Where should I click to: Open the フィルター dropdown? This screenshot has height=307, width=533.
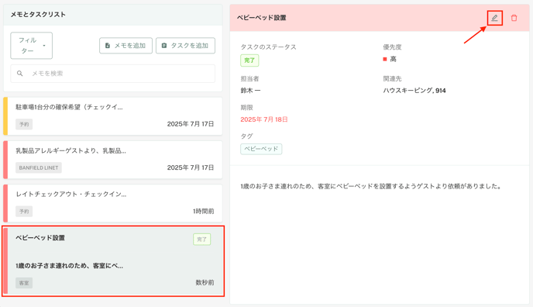(x=31, y=46)
